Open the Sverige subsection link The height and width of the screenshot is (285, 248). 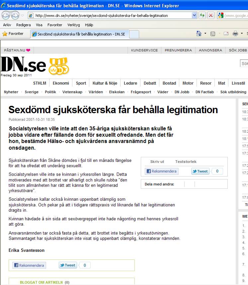32,92
